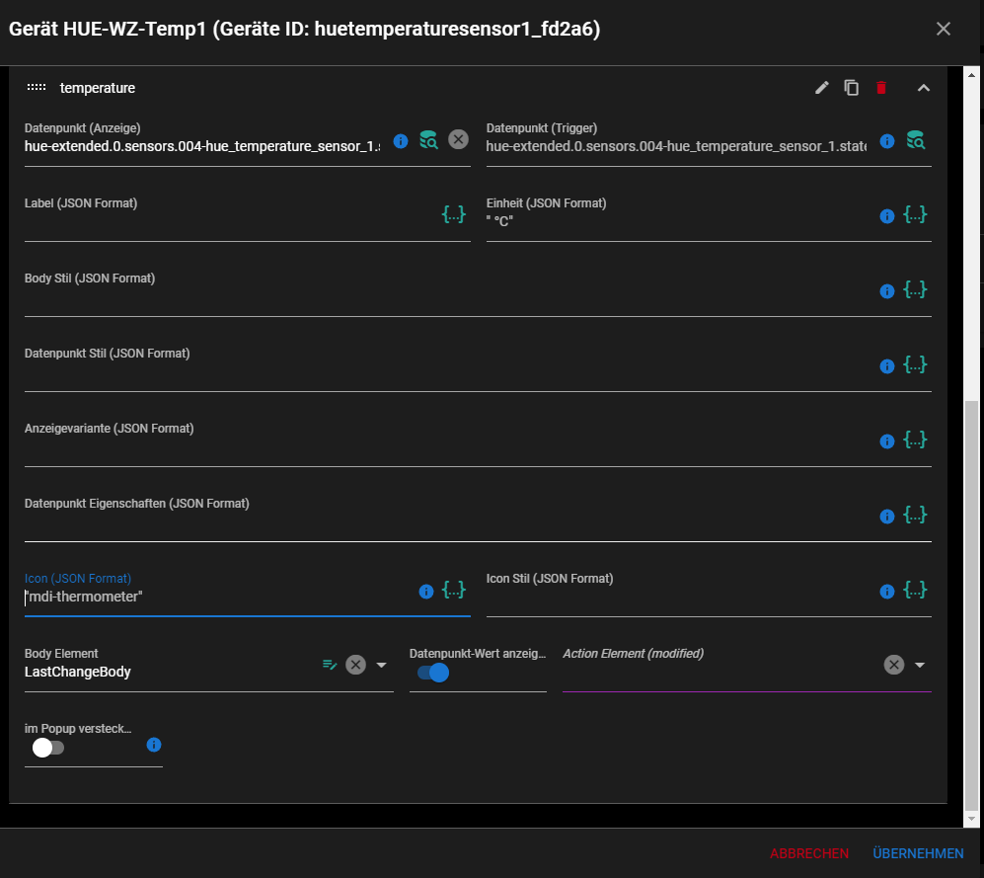Show info for Icon (JSON Format)
This screenshot has width=984, height=878.
pos(425,591)
